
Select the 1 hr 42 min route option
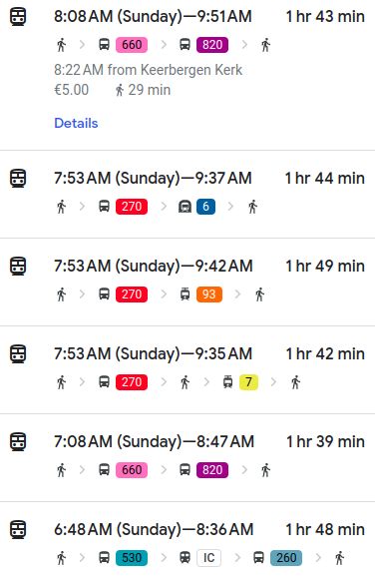coord(187,369)
